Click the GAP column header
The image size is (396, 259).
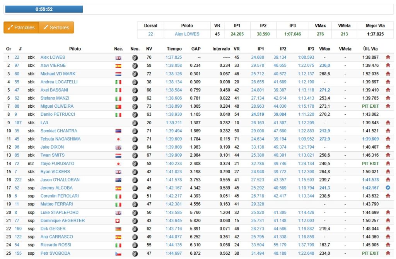coord(196,49)
